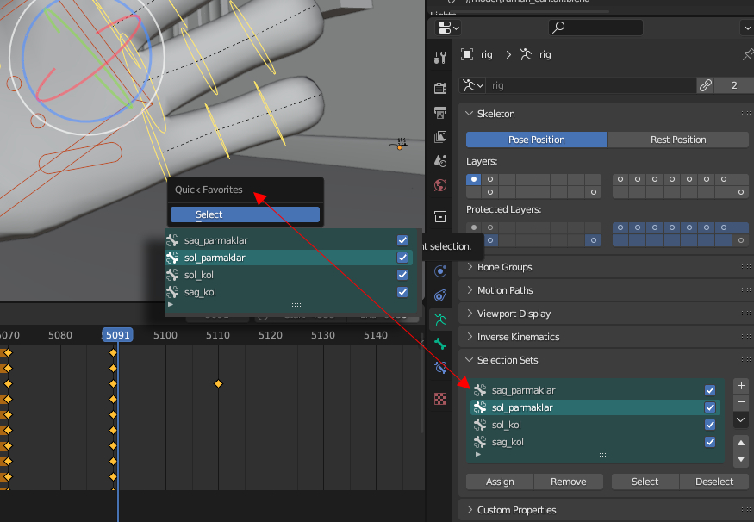This screenshot has height=522, width=754.
Task: Open the Bone properties tab
Action: click(440, 344)
